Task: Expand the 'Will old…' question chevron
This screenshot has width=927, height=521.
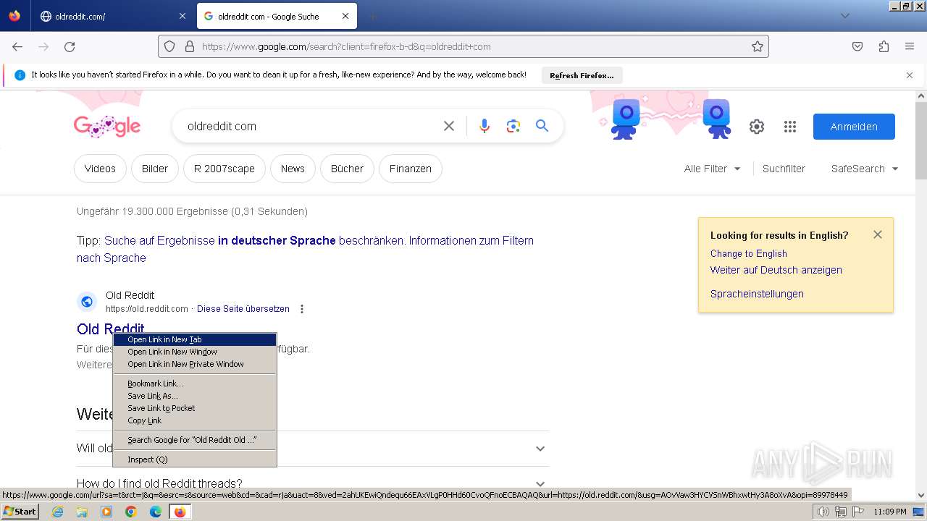Action: coord(540,449)
